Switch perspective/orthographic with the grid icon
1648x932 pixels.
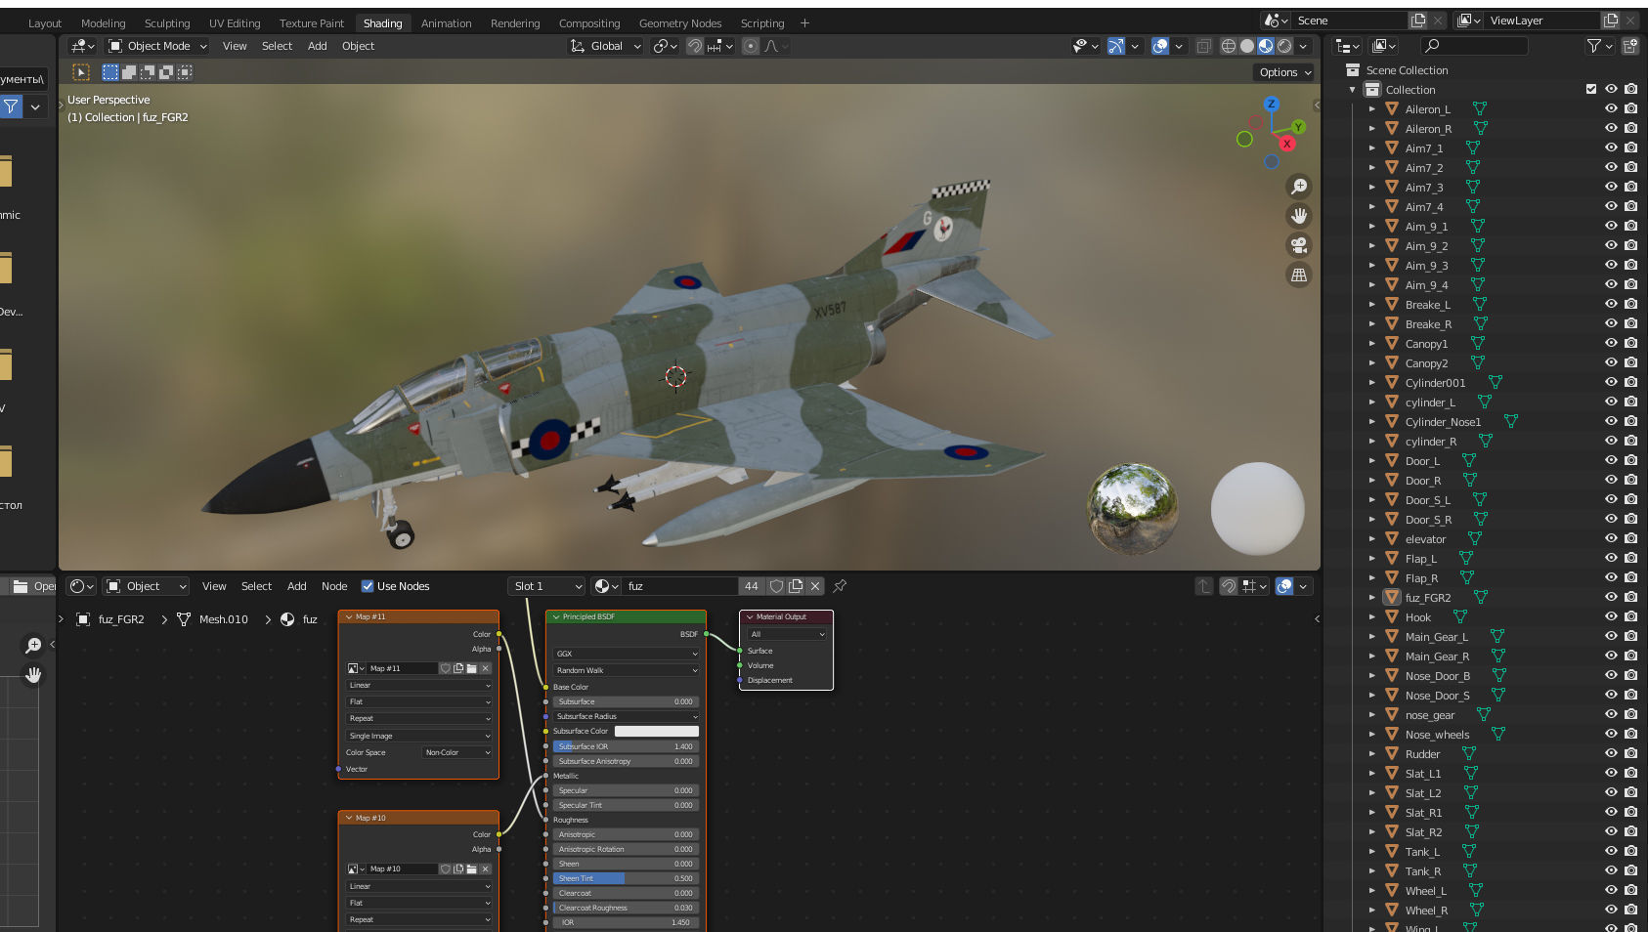click(x=1299, y=275)
